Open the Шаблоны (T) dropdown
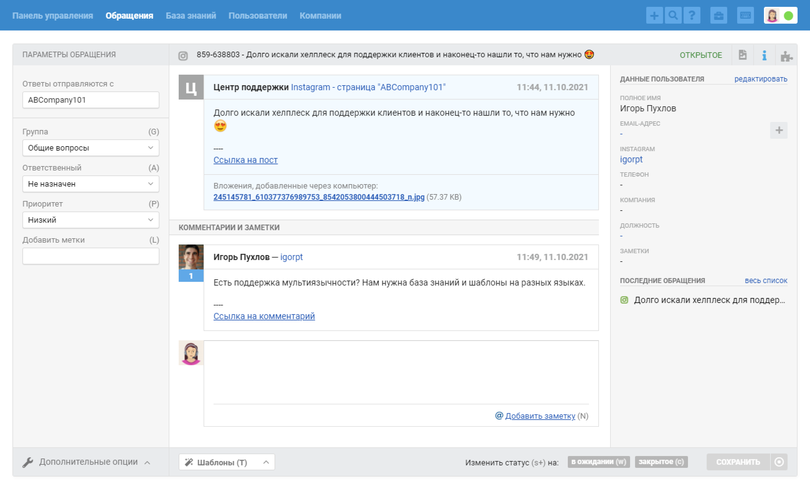Image resolution: width=810 pixels, height=489 pixels. tap(227, 462)
